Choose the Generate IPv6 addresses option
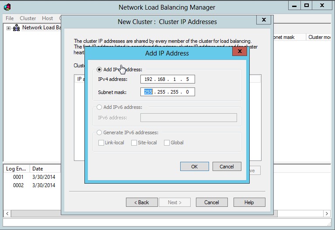 click(99, 132)
